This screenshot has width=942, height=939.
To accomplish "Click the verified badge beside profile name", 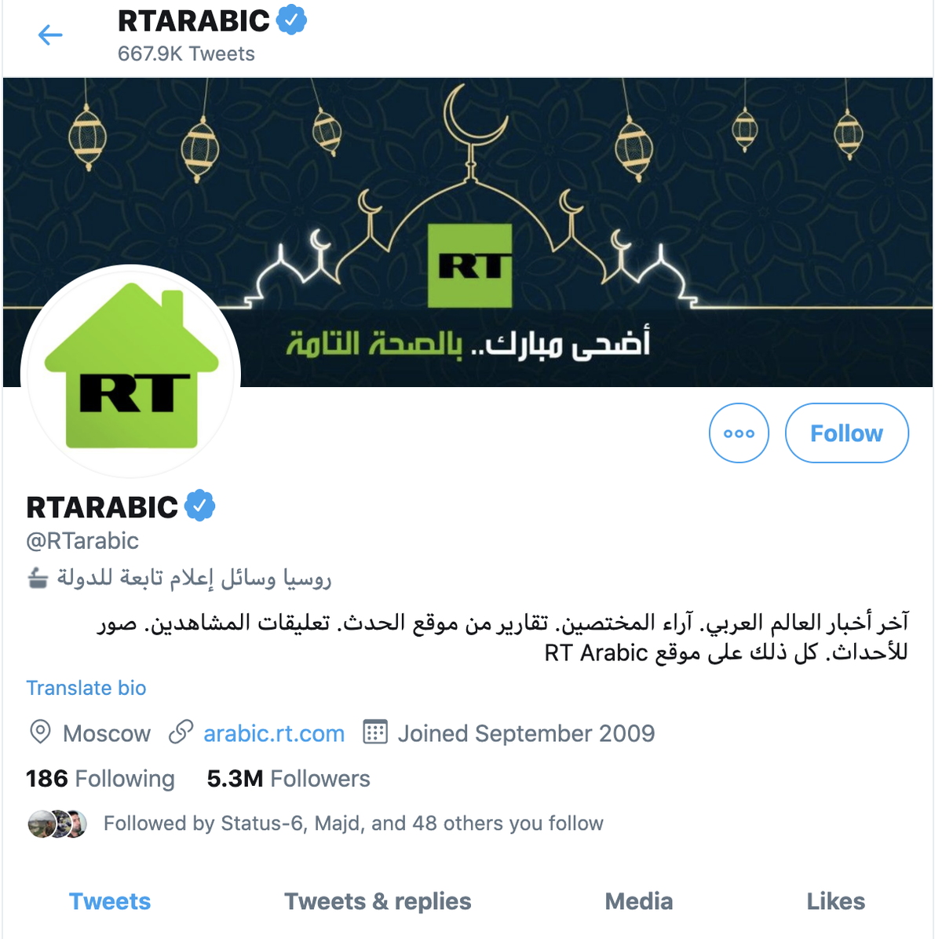I will point(200,506).
